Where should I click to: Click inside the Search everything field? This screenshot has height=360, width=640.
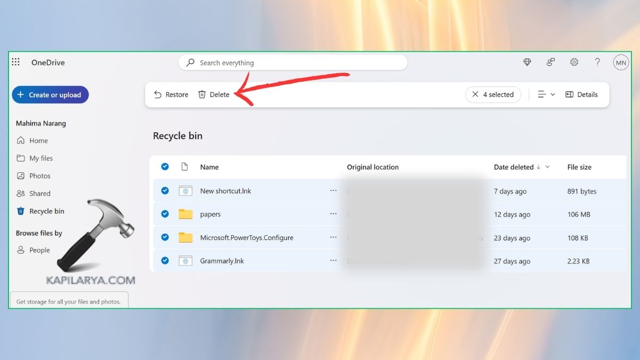click(x=293, y=62)
